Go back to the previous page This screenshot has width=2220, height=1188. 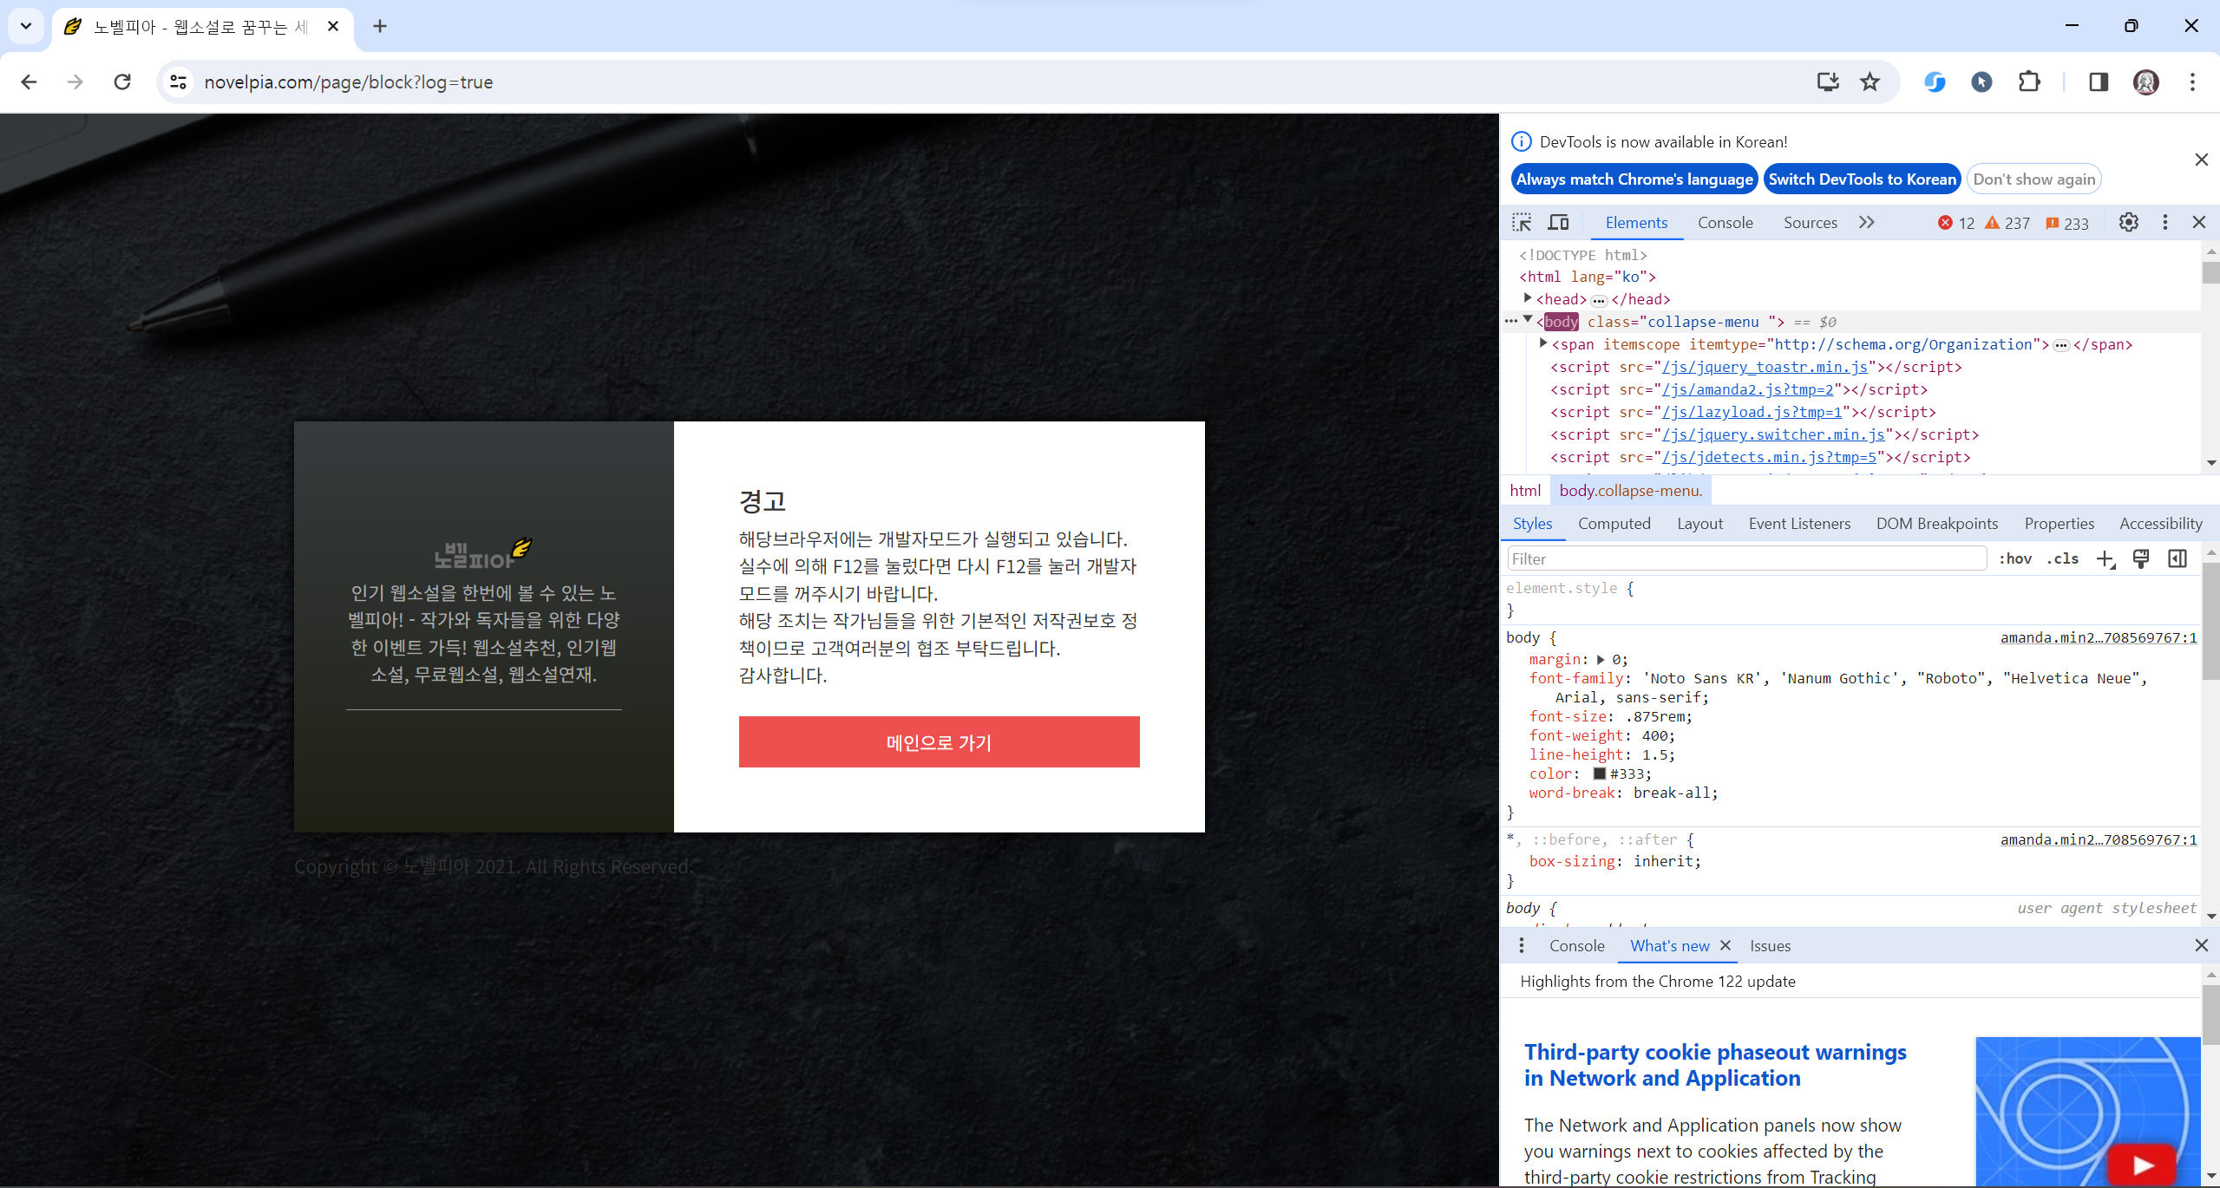click(x=29, y=82)
